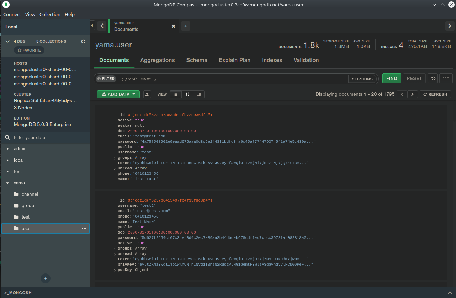Open the Collection menu
The image size is (456, 298).
tap(50, 14)
